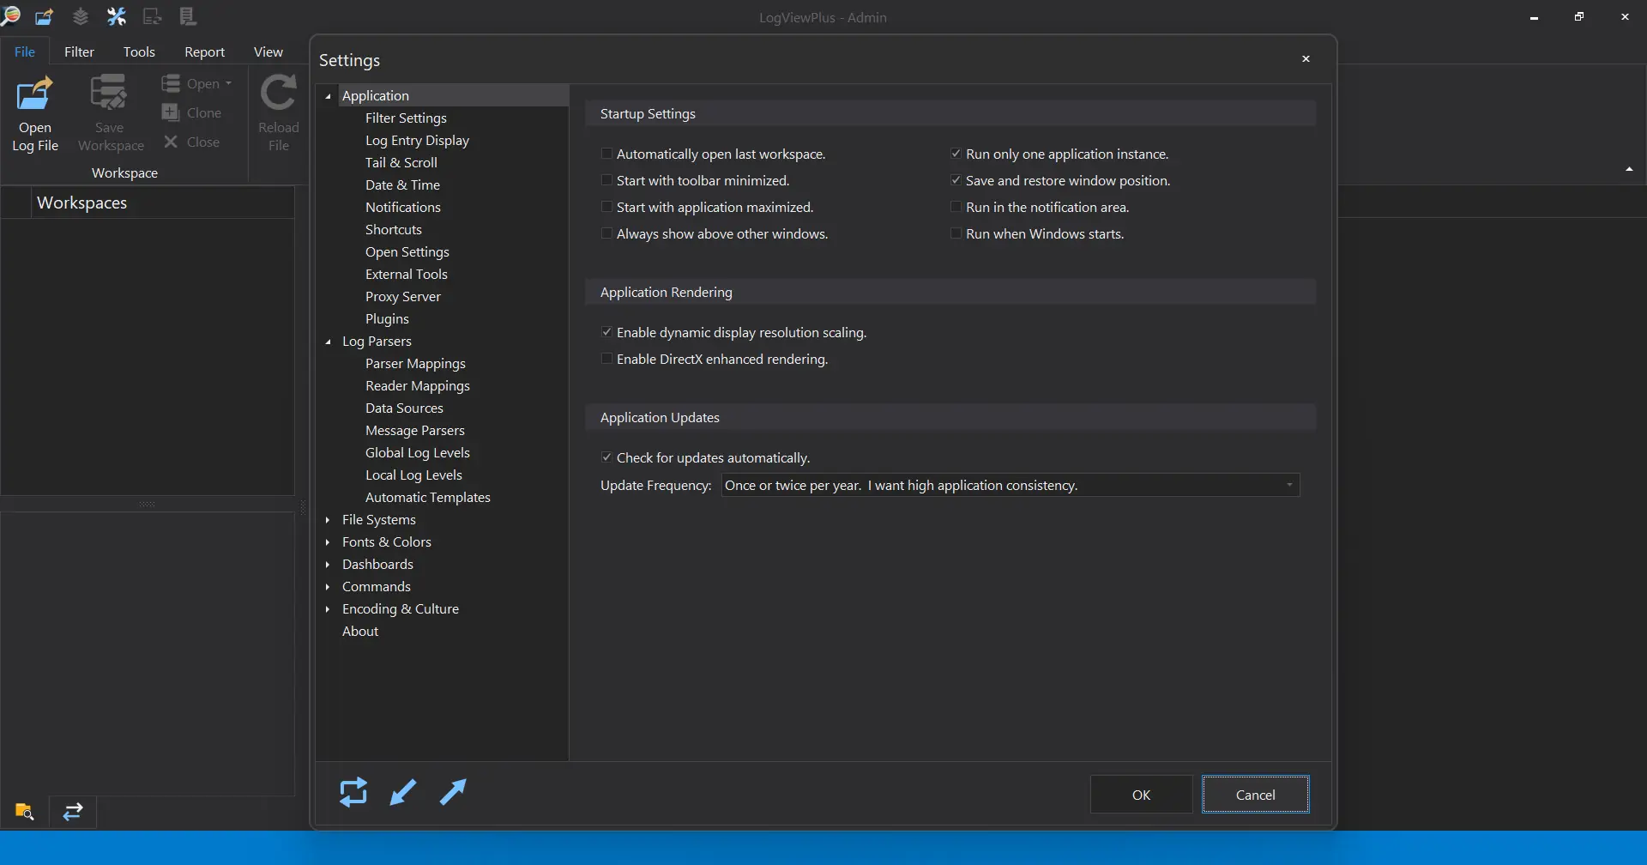This screenshot has width=1647, height=865.
Task: Click Clone in the Workspace group
Action: (x=192, y=112)
